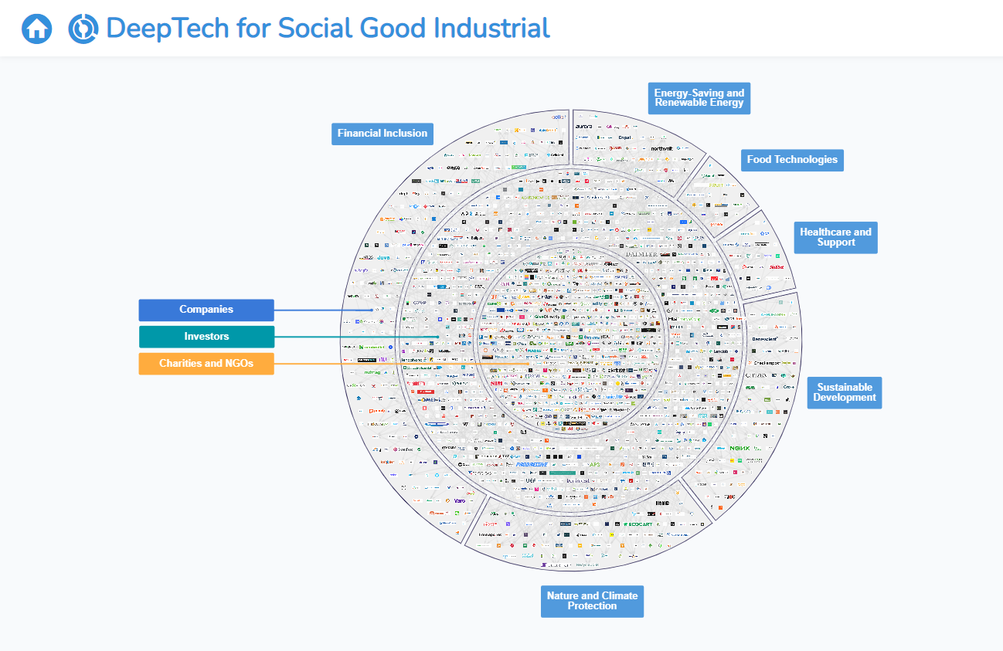Open the Healthcare and Support label

(835, 237)
